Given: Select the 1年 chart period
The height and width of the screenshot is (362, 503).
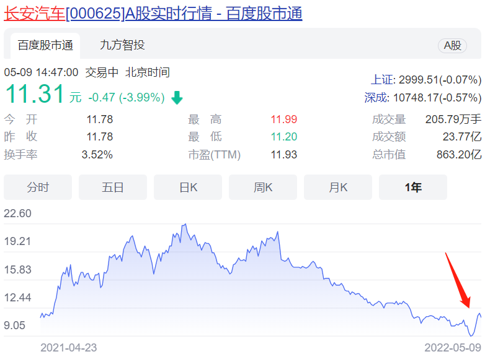Looking at the screenshot, I should click(x=413, y=187).
